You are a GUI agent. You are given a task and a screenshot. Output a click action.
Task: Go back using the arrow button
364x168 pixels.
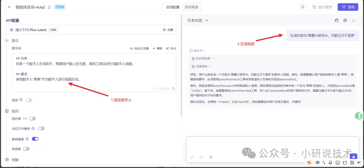[x=9, y=7]
